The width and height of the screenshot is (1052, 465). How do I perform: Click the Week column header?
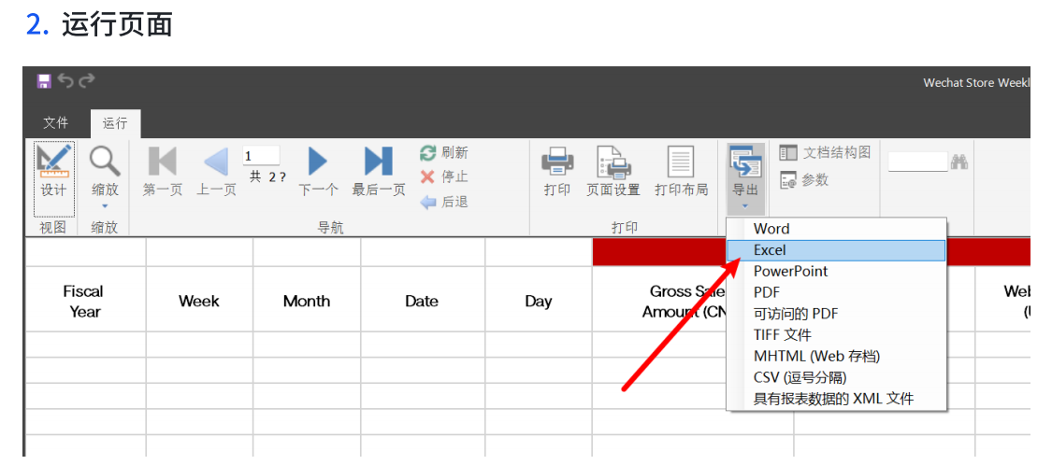click(199, 302)
